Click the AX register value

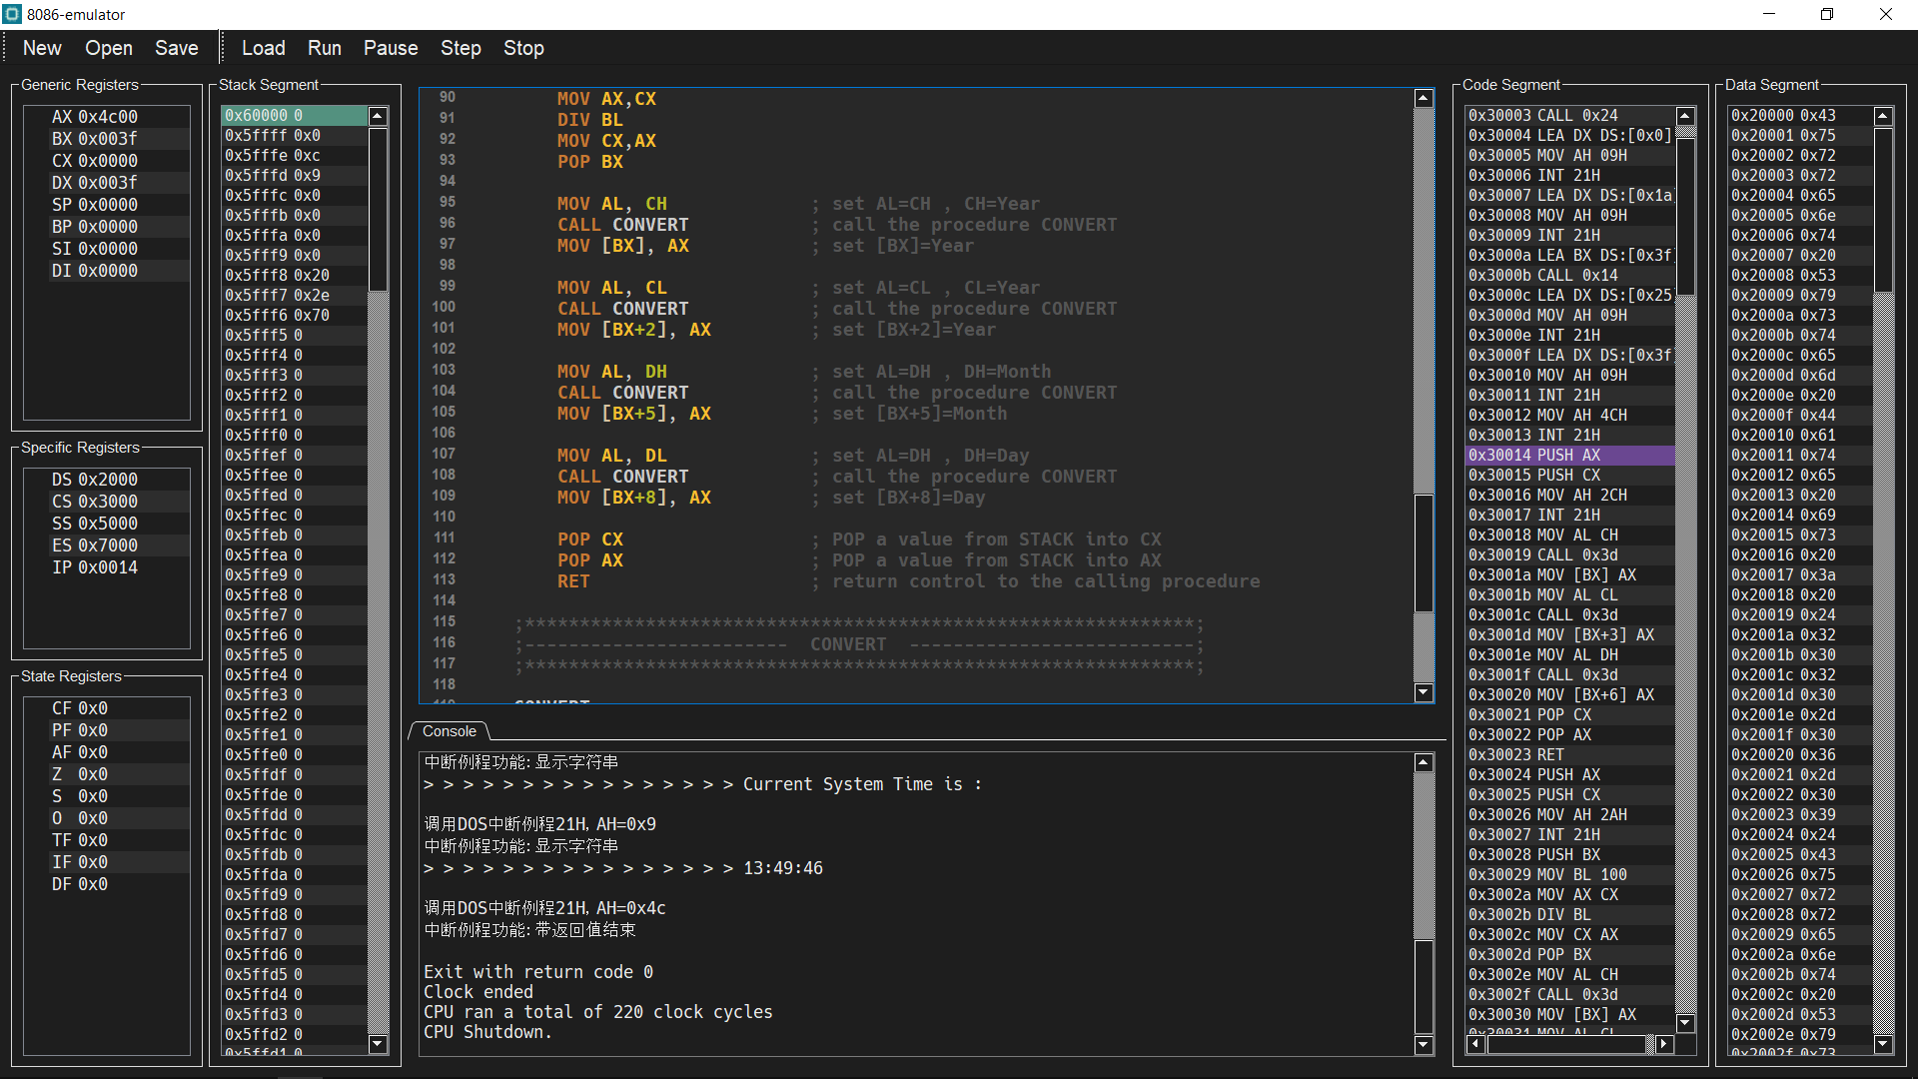107,117
